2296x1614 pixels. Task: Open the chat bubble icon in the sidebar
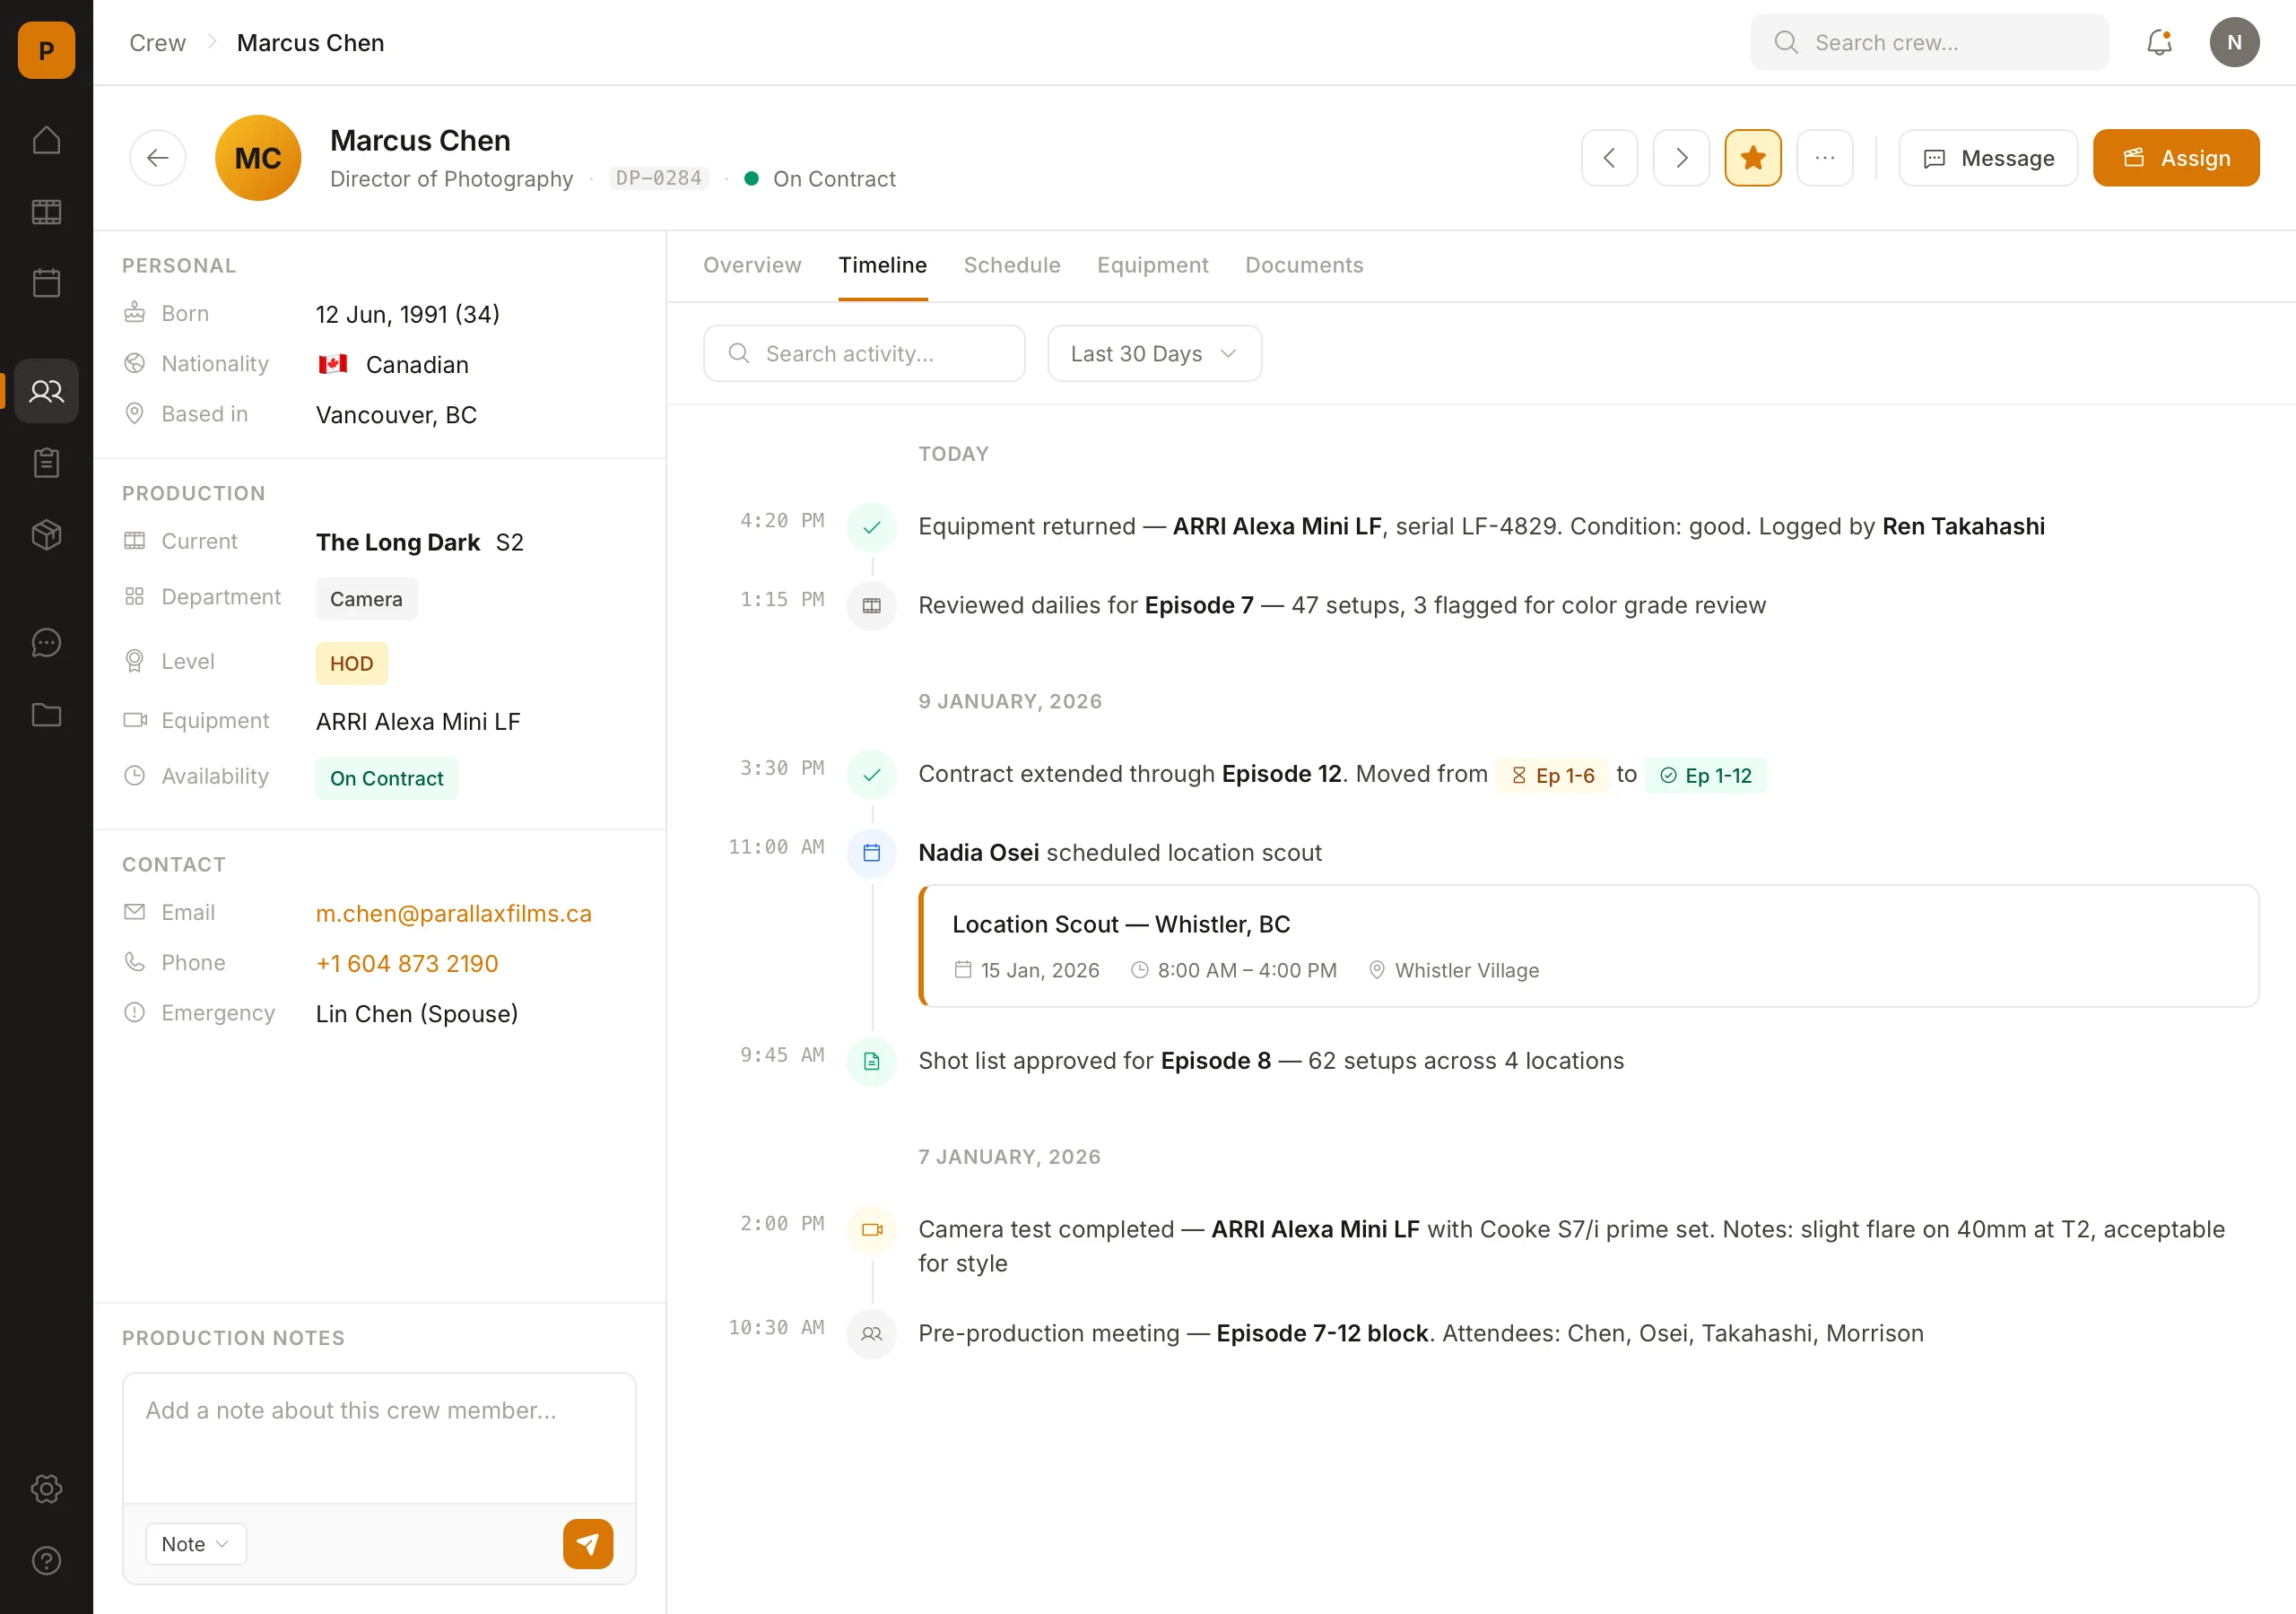(x=46, y=643)
